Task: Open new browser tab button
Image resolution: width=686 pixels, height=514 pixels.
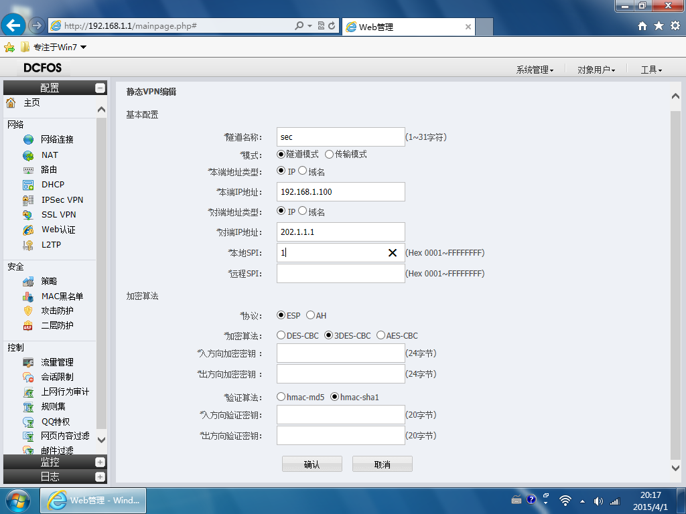Action: (x=484, y=27)
